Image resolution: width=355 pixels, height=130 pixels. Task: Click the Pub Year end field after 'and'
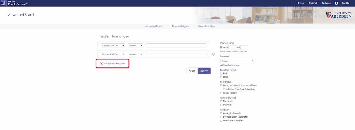(x=244, y=47)
